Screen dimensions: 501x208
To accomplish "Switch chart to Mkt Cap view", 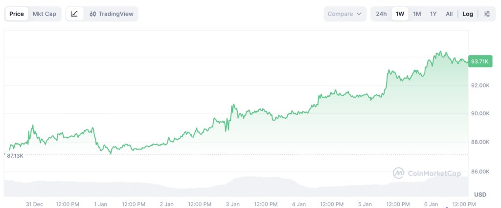I will pyautogui.click(x=45, y=14).
